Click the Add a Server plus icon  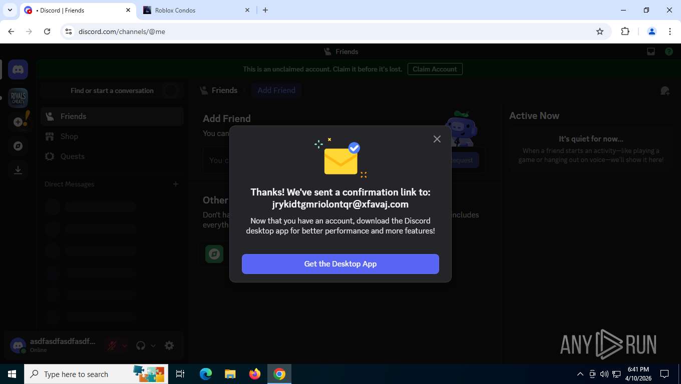pos(18,122)
